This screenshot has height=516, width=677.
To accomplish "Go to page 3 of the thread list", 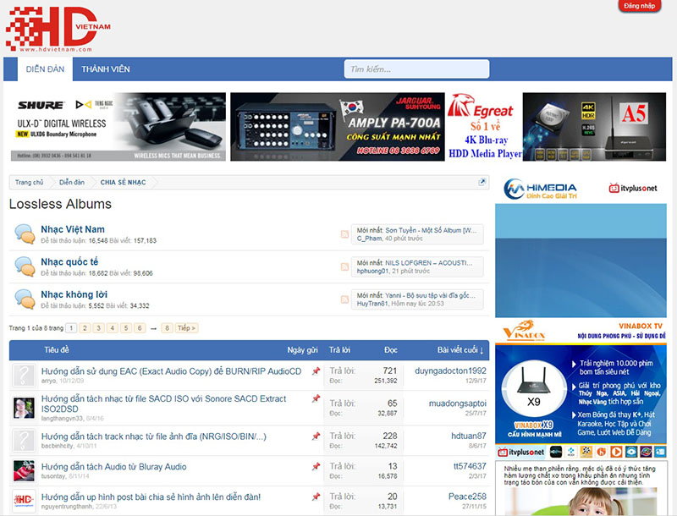I will 99,328.
